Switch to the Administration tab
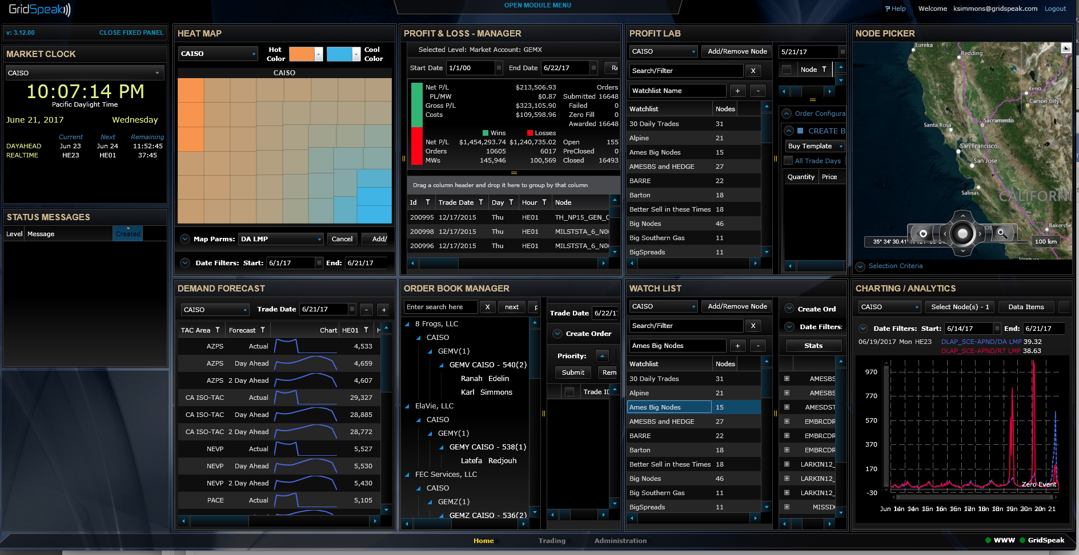Viewport: 1079px width, 555px height. tap(620, 541)
